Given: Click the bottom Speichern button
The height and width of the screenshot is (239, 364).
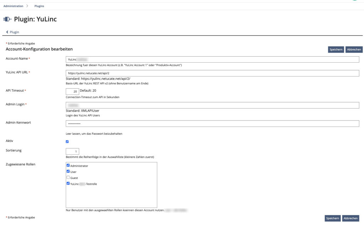Looking at the screenshot, I should click(x=332, y=218).
